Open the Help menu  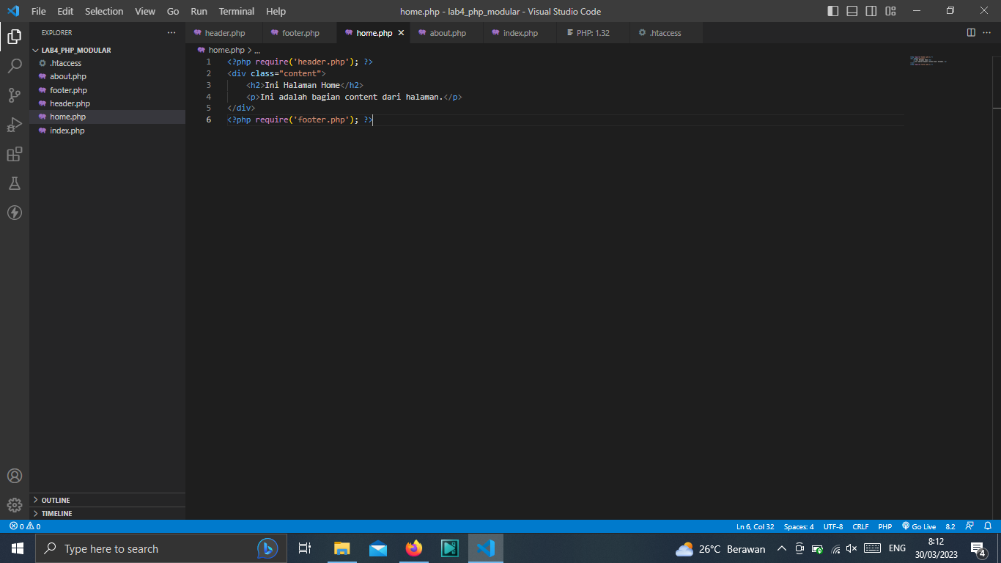[276, 11]
